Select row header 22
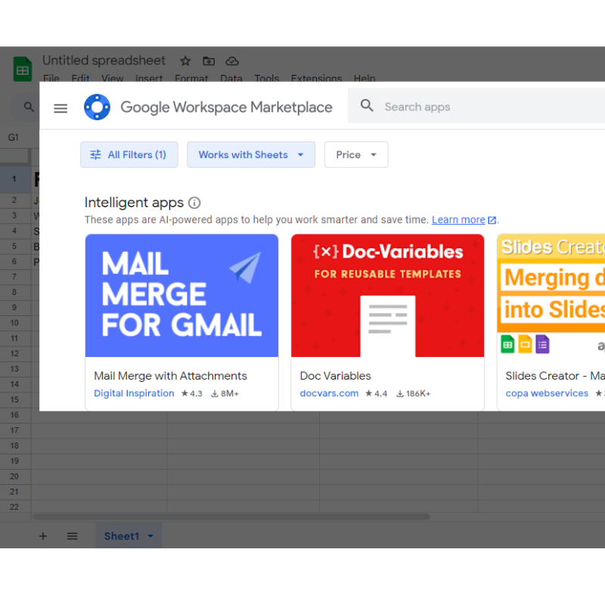The width and height of the screenshot is (605, 605). (x=14, y=507)
